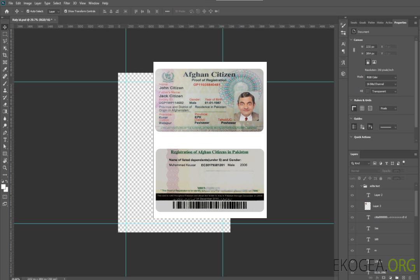The height and width of the screenshot is (280, 420).
Task: Open the 16 Bits/Channel dropdown
Action: pos(381,84)
